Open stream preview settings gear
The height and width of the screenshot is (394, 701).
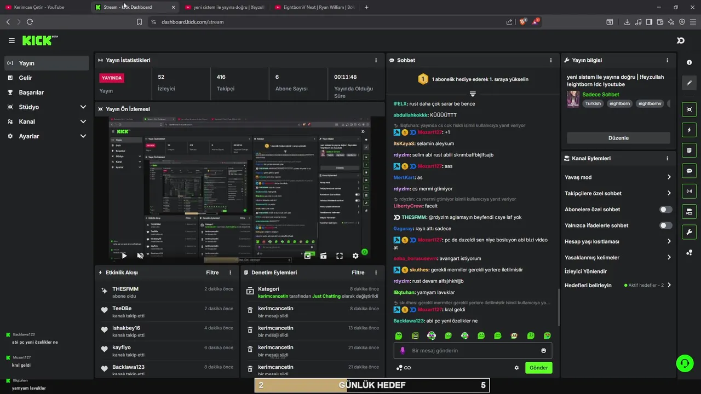(x=355, y=256)
